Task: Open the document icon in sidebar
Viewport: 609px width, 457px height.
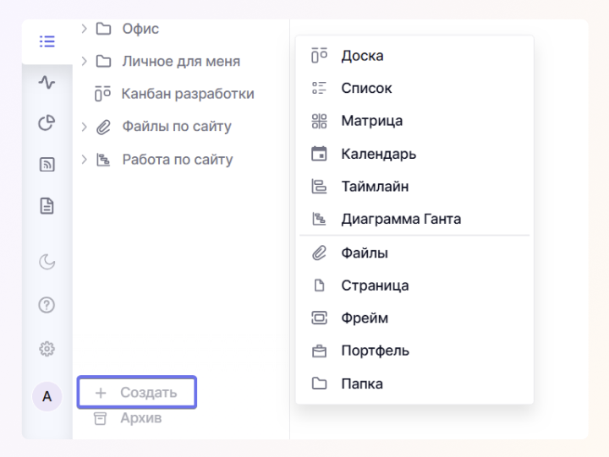Action: (x=47, y=205)
